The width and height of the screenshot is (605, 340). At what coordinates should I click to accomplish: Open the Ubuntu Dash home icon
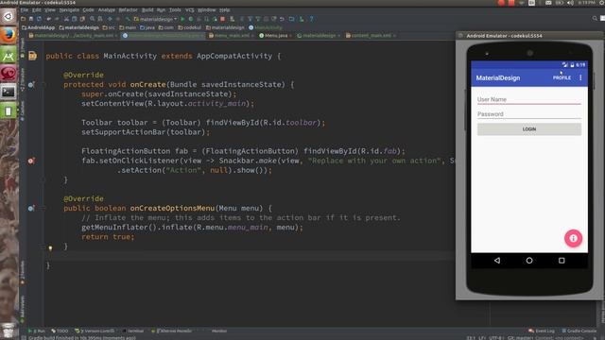point(9,16)
